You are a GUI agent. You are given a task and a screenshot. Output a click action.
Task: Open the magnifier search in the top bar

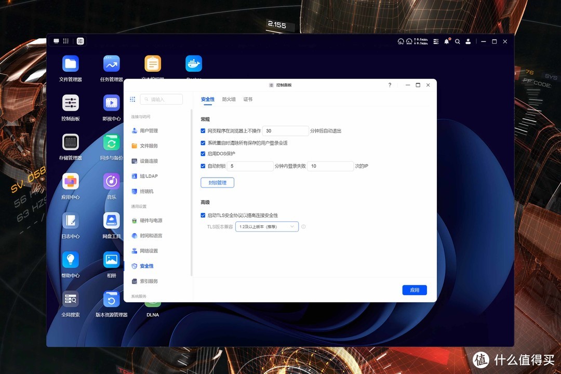[458, 41]
